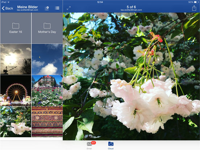Tap the Wi-Fi status icon
The width and height of the screenshot is (200, 150).
(x=8, y=2)
